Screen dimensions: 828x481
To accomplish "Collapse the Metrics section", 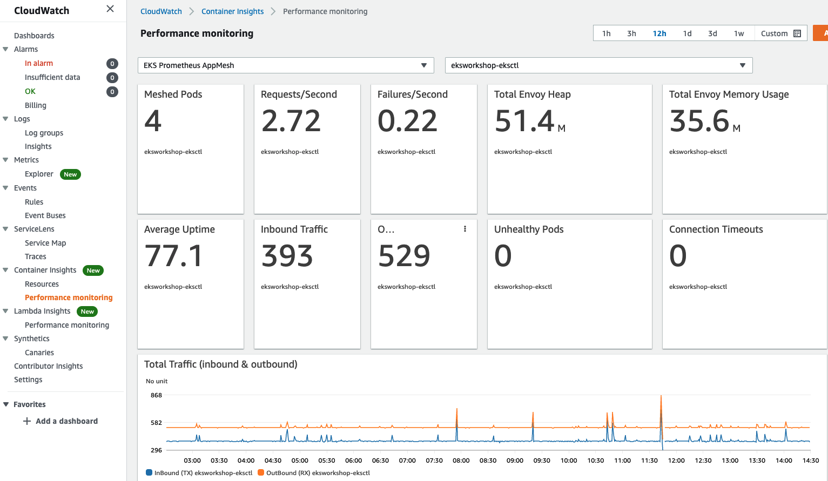I will [5, 160].
